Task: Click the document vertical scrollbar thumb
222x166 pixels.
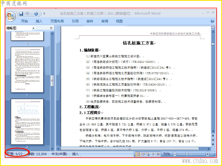Action: point(213,44)
